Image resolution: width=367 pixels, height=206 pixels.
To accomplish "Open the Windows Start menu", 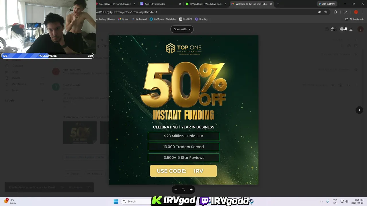I will tap(116, 201).
